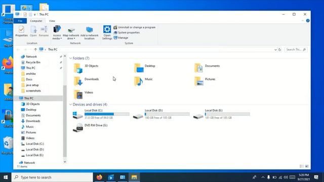Switch to the View ribbon tab
The image size is (324, 182).
coord(52,21)
